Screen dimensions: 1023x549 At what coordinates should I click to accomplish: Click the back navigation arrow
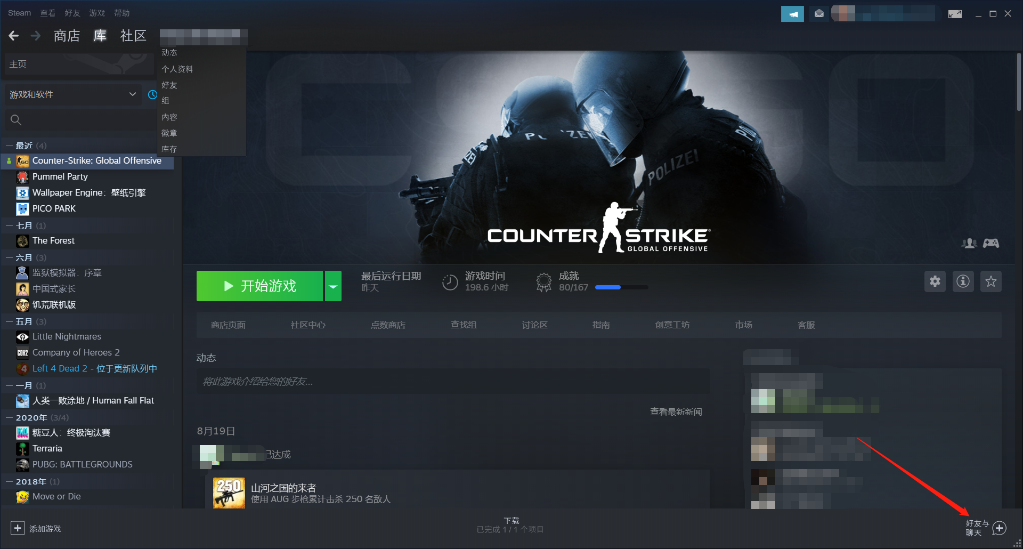pos(14,36)
